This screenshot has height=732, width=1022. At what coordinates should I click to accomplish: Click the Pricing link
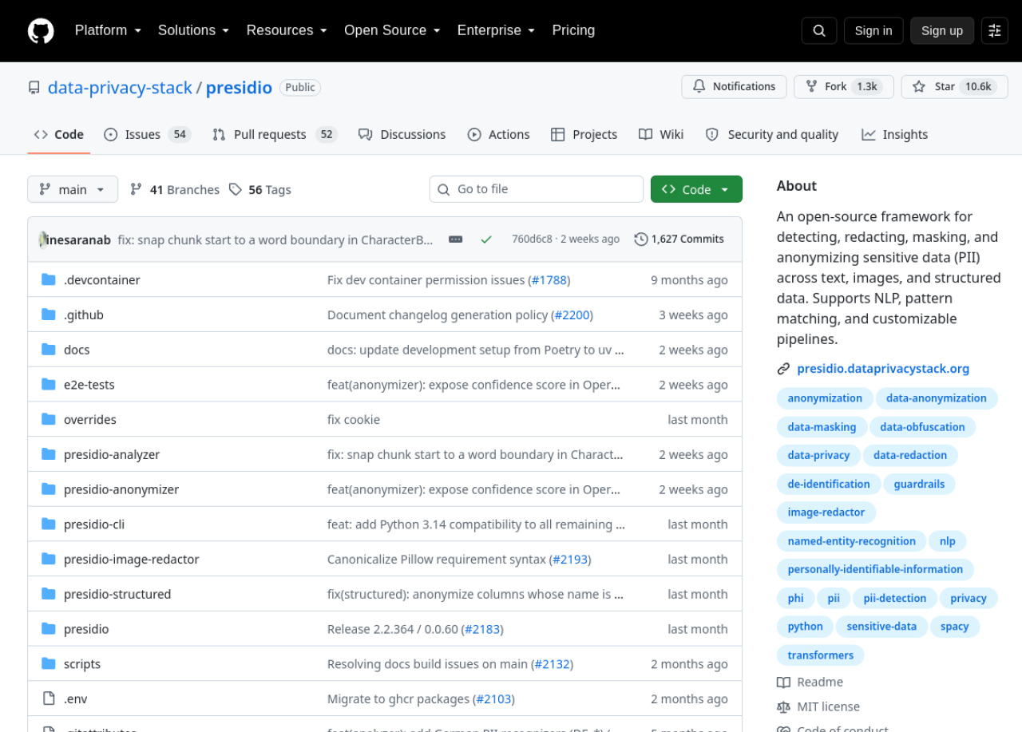click(x=573, y=30)
